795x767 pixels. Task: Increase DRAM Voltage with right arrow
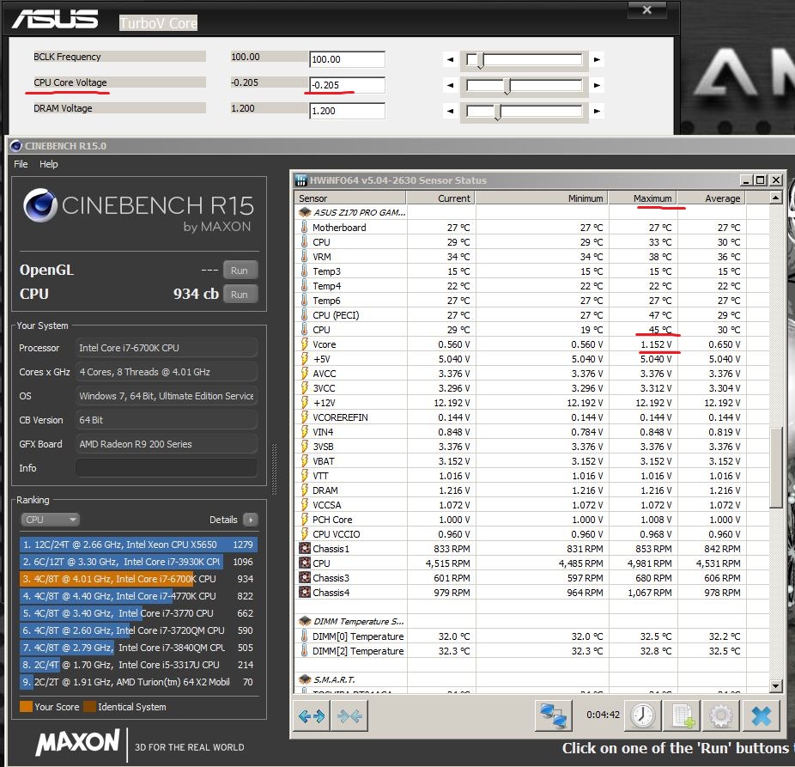597,111
